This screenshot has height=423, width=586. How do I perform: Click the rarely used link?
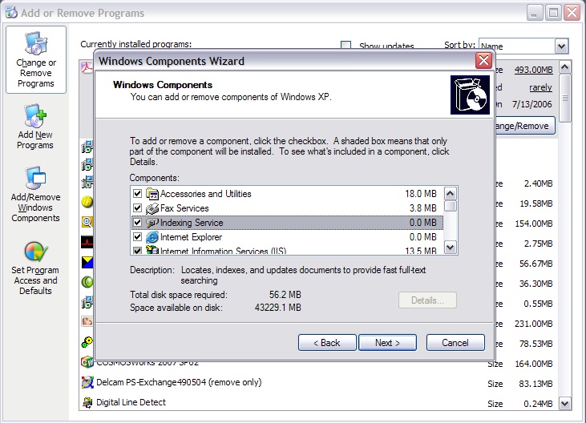pos(540,87)
